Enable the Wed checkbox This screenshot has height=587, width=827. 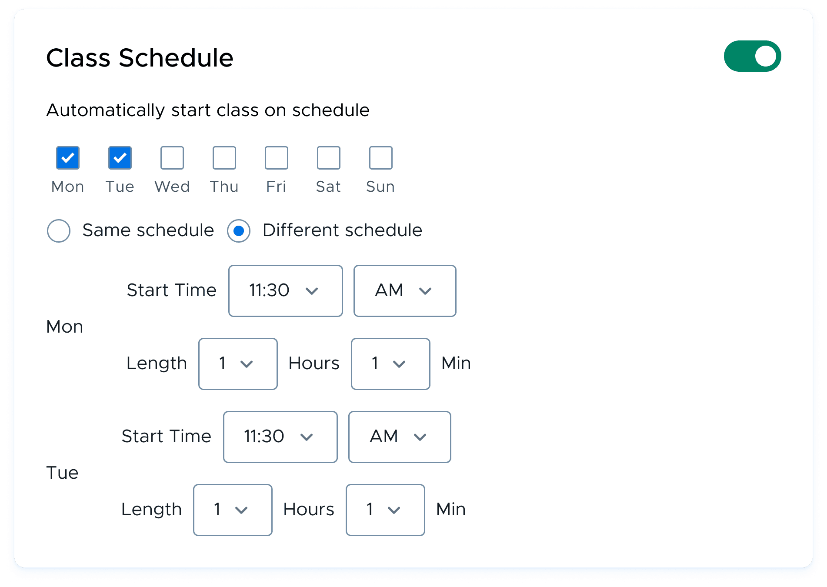click(172, 158)
